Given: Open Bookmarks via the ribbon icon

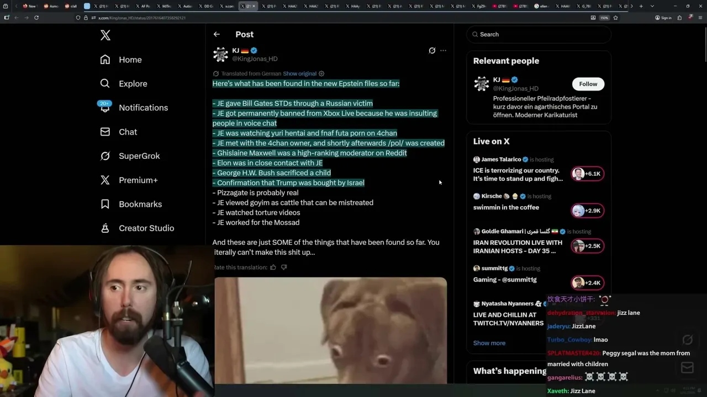Looking at the screenshot, I should tap(105, 204).
